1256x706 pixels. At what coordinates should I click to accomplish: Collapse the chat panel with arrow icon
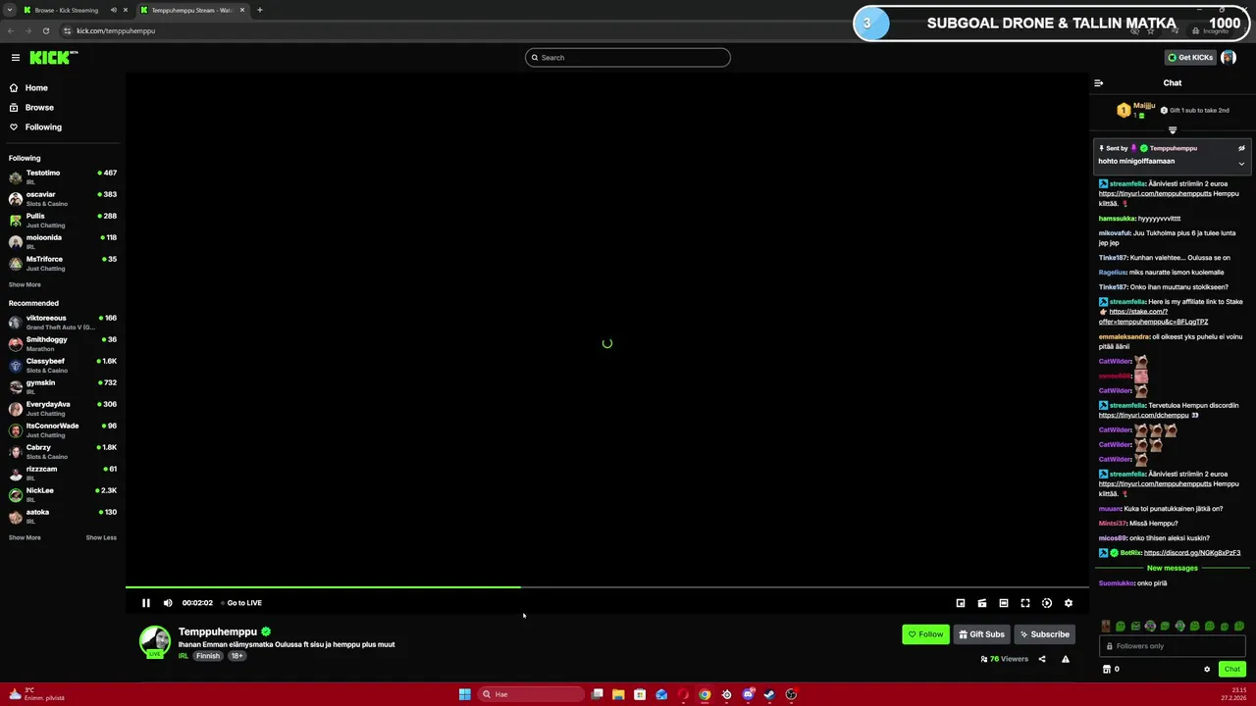pos(1099,83)
